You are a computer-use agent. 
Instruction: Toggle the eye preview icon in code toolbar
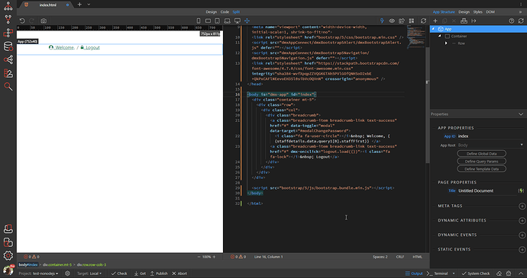(x=392, y=21)
